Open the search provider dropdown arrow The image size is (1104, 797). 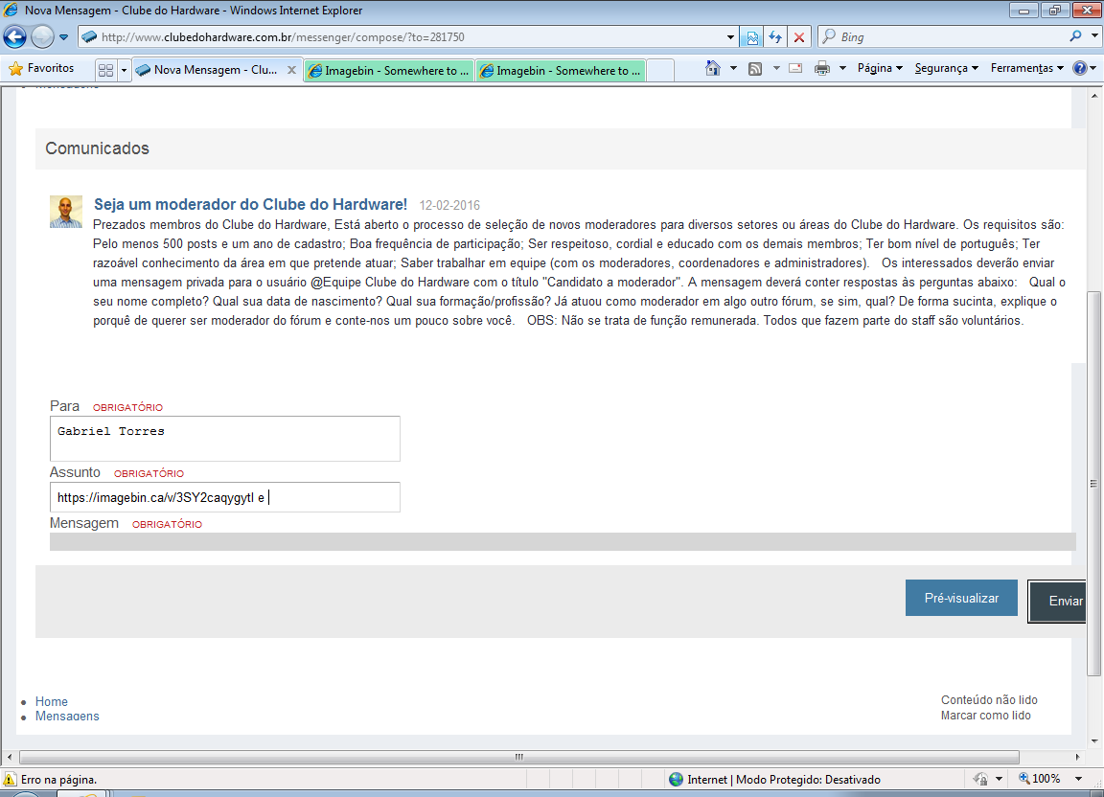coord(1094,35)
